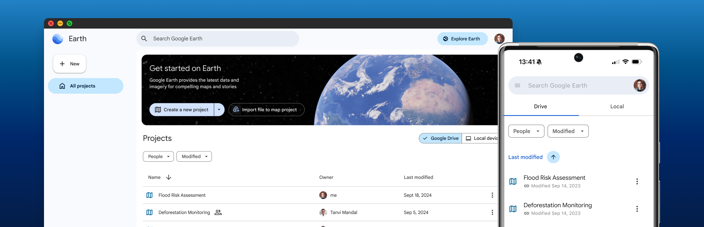Click Create a new project button
704x227 pixels.
click(x=182, y=110)
